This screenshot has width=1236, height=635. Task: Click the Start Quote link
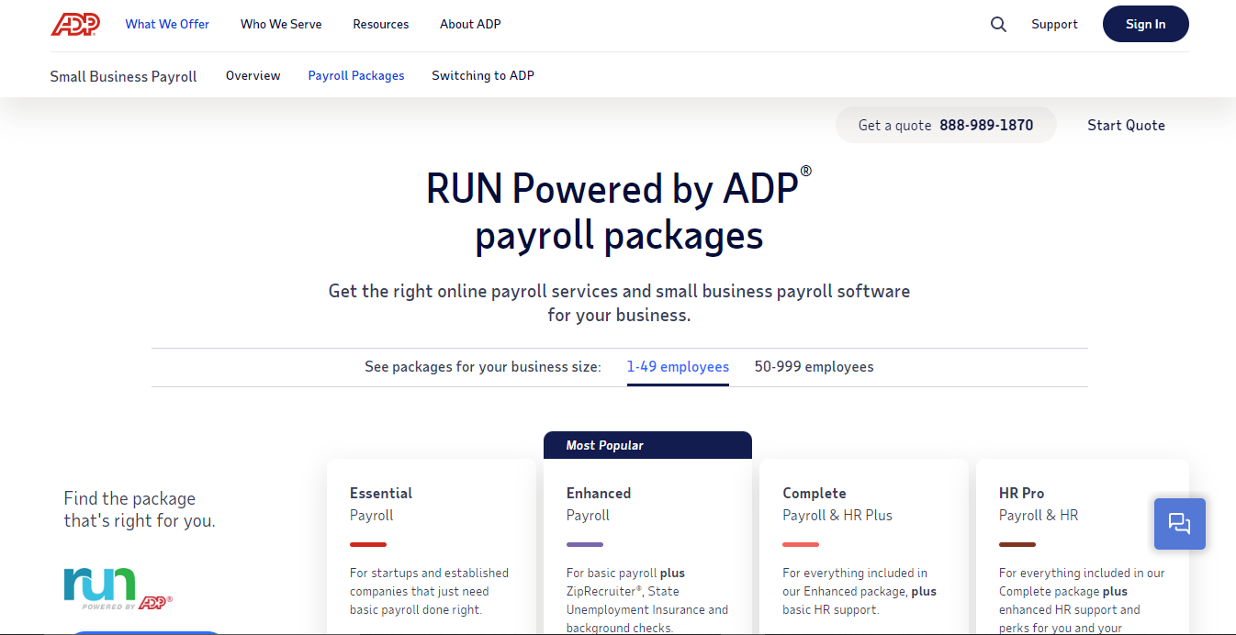click(1126, 126)
